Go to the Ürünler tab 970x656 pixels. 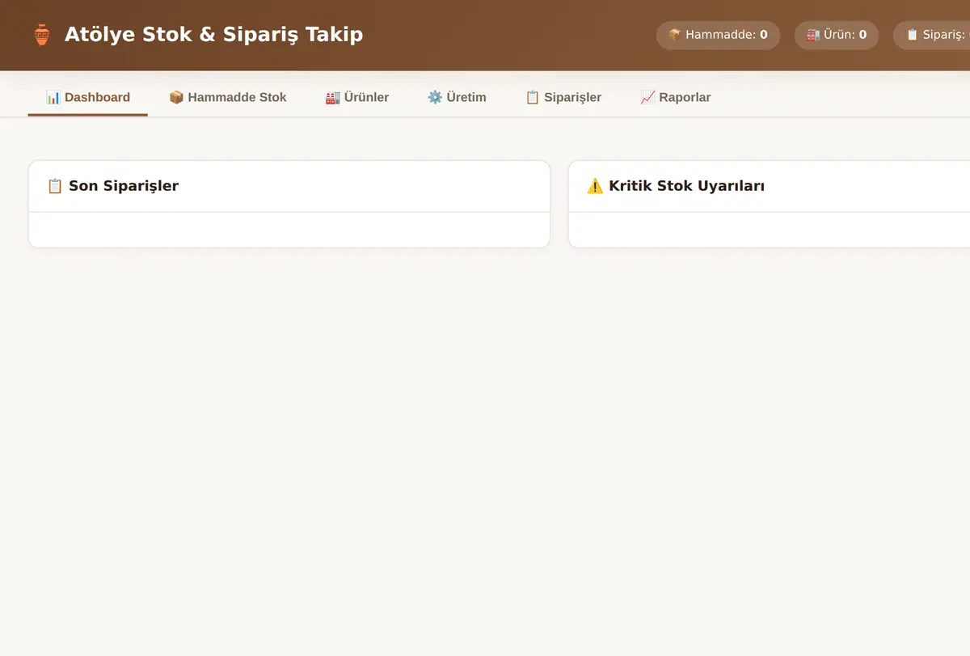pos(357,97)
